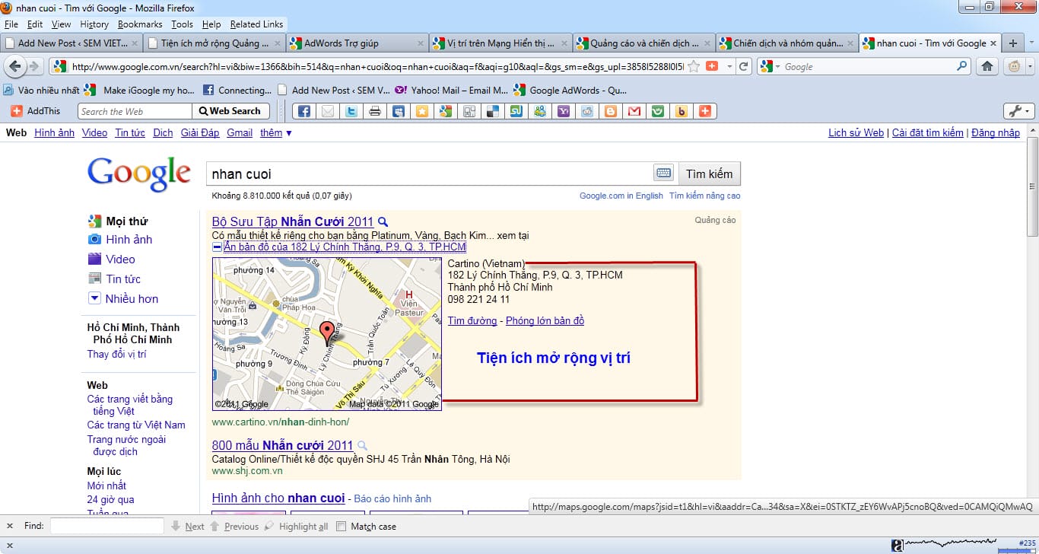
Task: Click Find 'Next' arrow button
Action: [x=188, y=526]
